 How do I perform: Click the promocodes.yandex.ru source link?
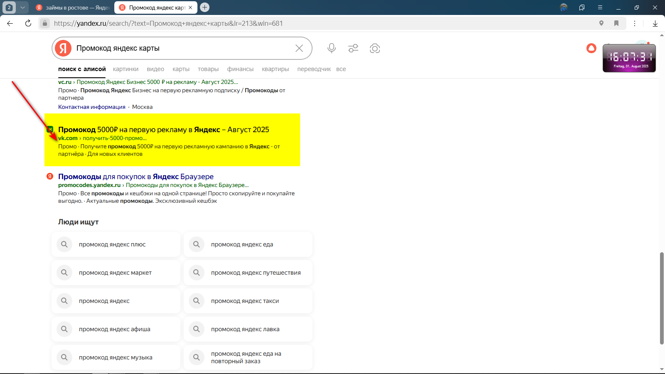point(89,185)
